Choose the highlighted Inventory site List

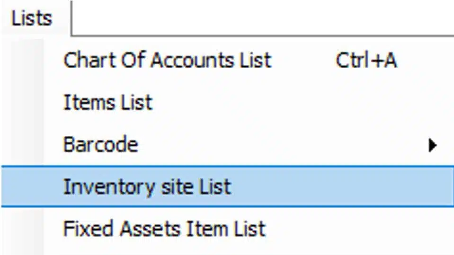[x=147, y=186]
